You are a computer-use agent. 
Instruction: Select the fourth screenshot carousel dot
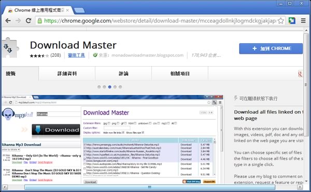[x=115, y=87]
